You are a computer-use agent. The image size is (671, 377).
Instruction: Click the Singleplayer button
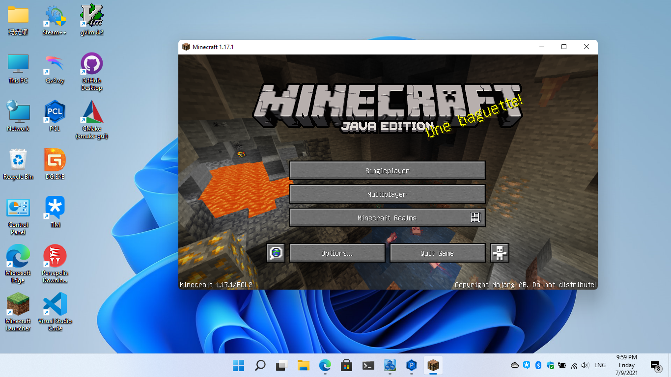[387, 171]
